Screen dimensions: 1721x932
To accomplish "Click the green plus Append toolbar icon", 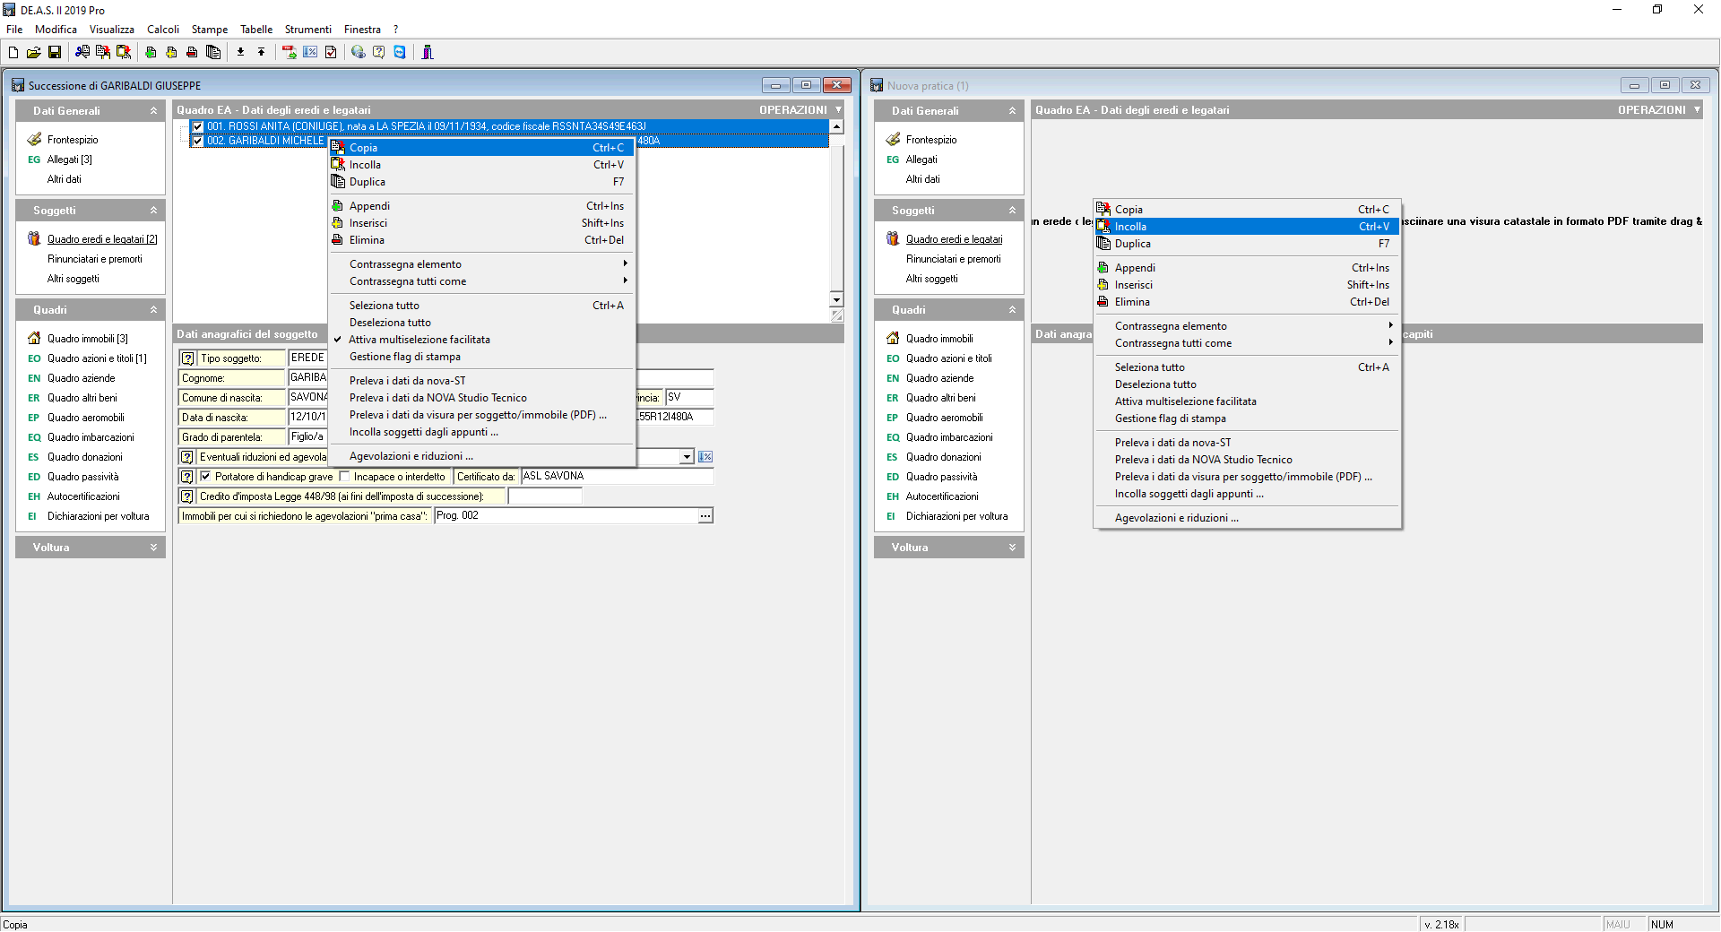I will coord(151,52).
